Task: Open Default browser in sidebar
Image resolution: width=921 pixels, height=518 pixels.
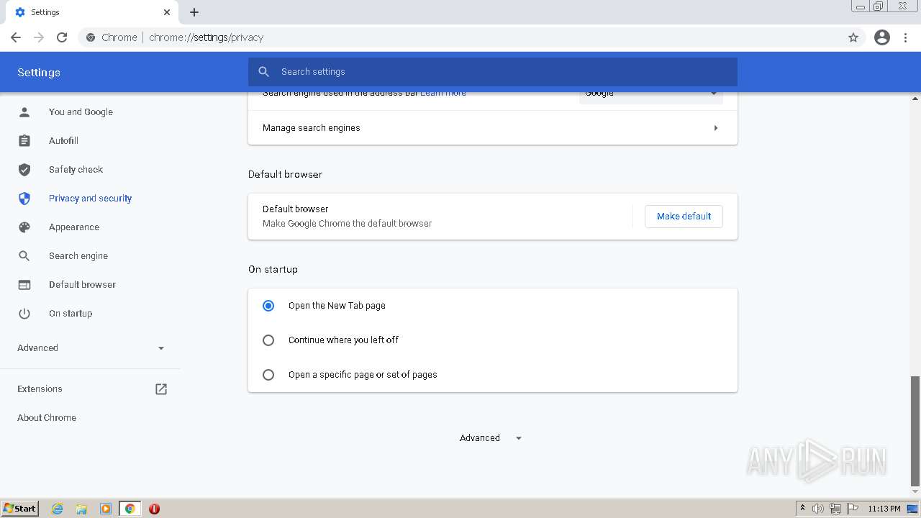Action: pos(82,285)
